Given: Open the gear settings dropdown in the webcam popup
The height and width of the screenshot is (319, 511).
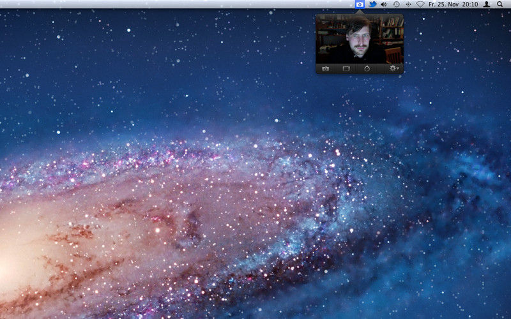Looking at the screenshot, I should 394,68.
